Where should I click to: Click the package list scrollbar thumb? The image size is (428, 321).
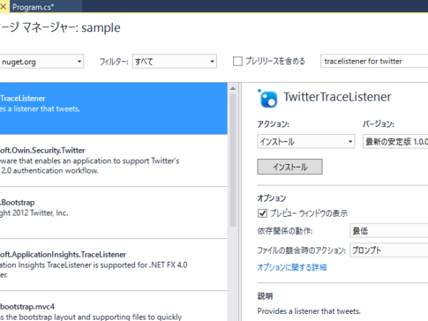233,160
